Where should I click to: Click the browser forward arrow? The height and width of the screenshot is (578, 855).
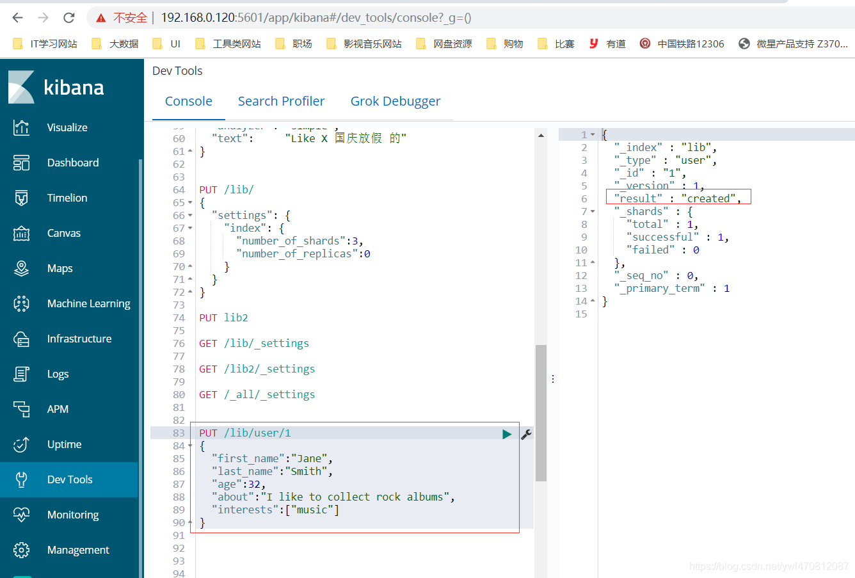click(44, 17)
